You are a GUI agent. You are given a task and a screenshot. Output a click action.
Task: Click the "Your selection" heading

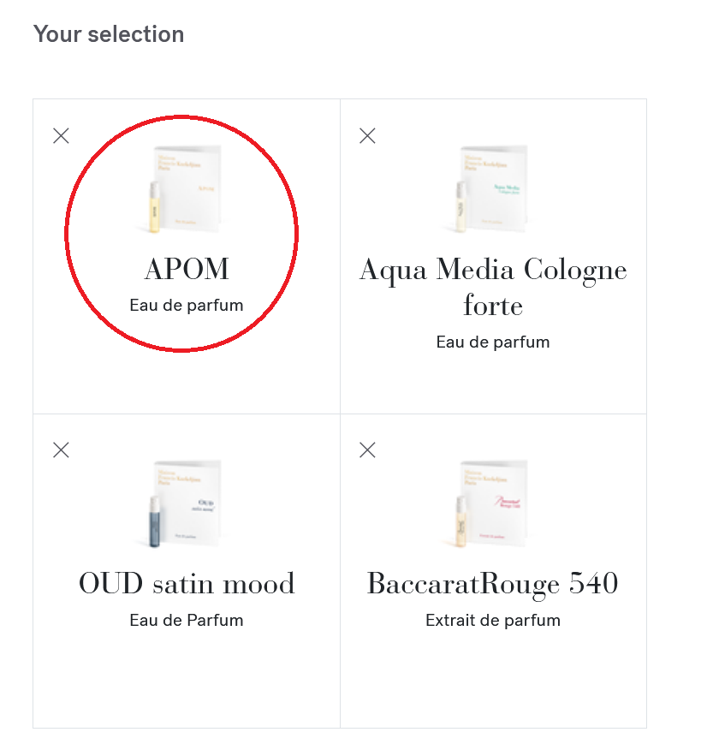pos(109,34)
